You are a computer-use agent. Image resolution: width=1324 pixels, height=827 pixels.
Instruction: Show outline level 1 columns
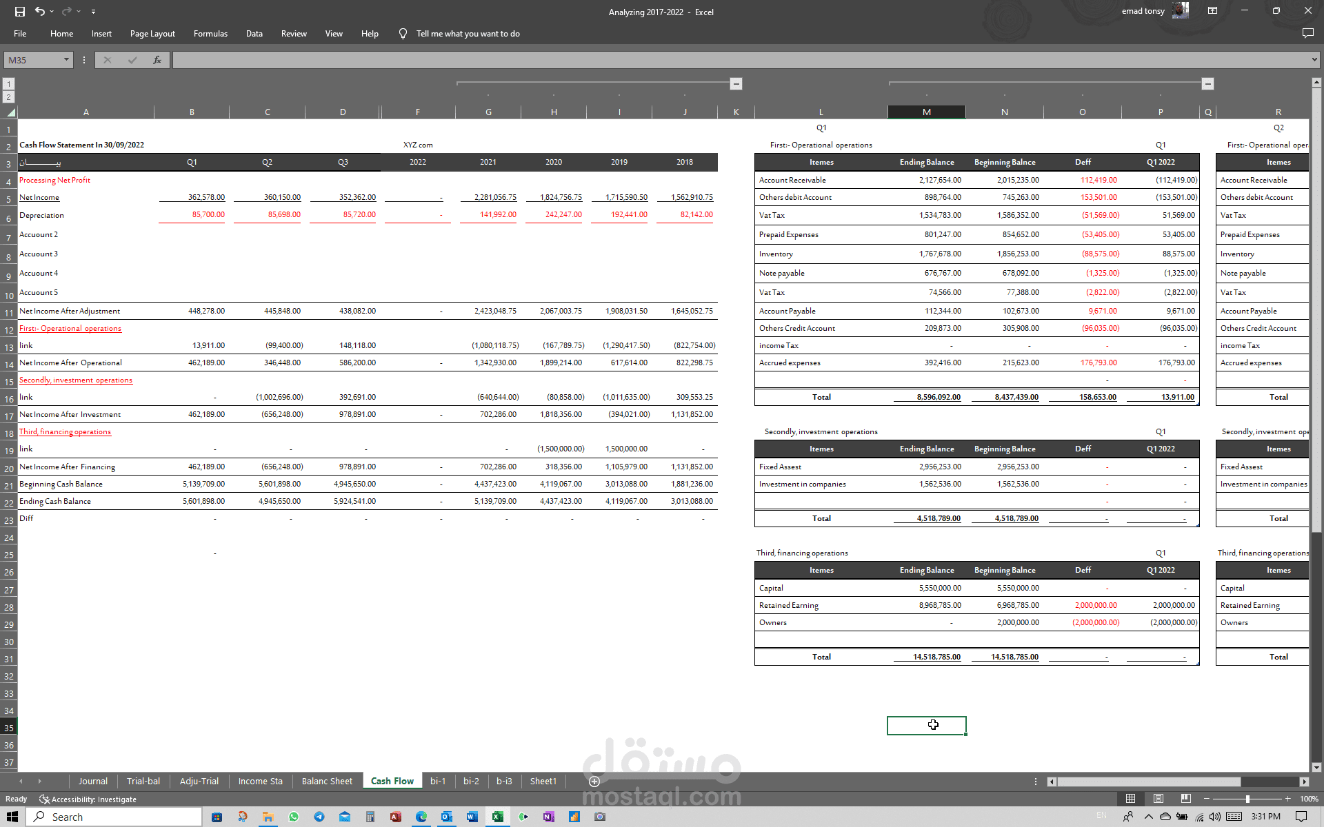pyautogui.click(x=9, y=84)
